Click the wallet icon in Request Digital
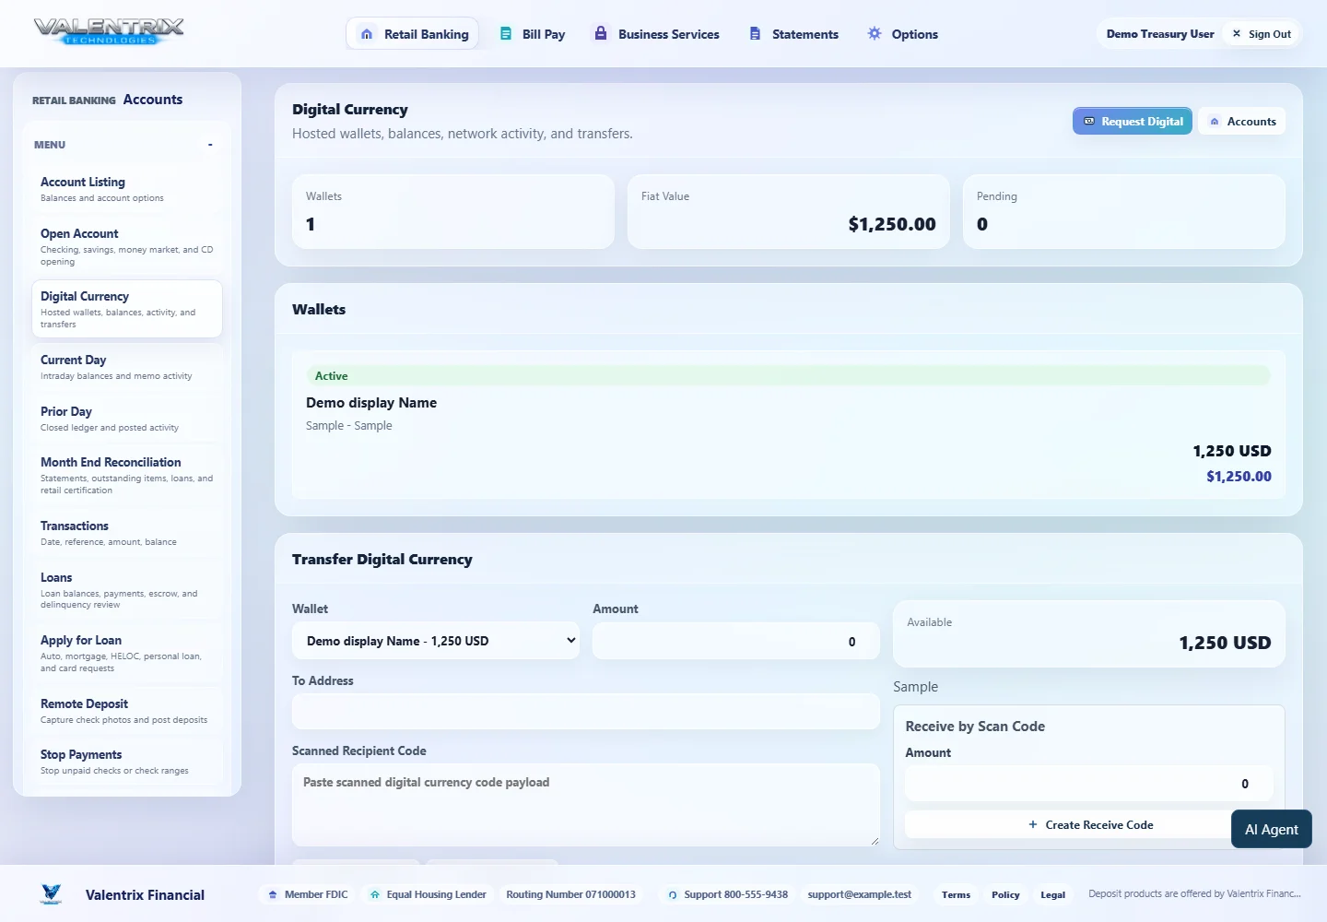Viewport: 1327px width, 922px height. pyautogui.click(x=1089, y=121)
